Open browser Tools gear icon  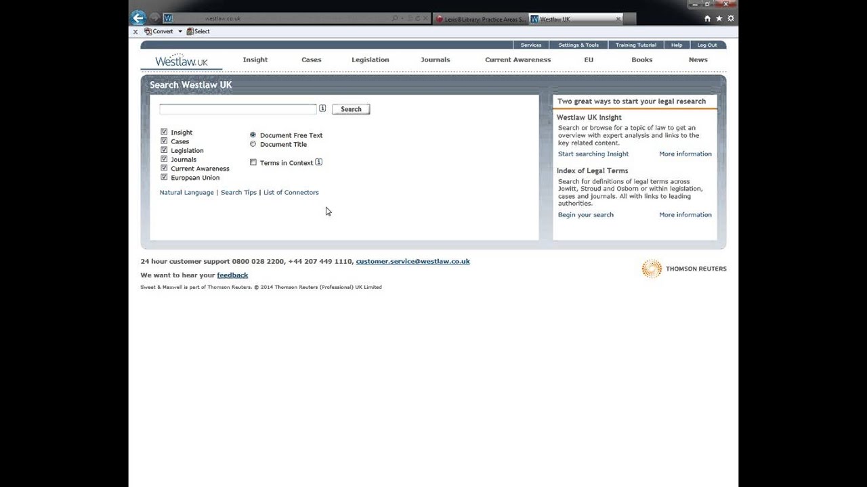coord(730,18)
